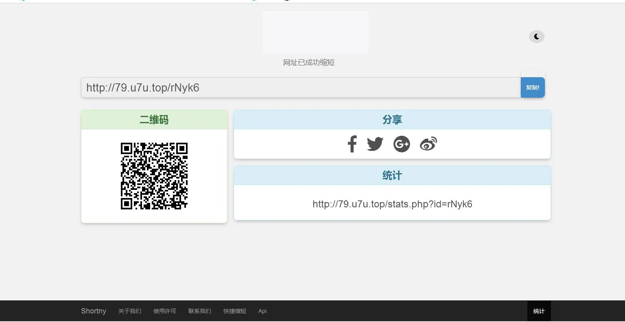The width and height of the screenshot is (625, 322).
Task: Share the short link on Weibo
Action: click(x=428, y=144)
